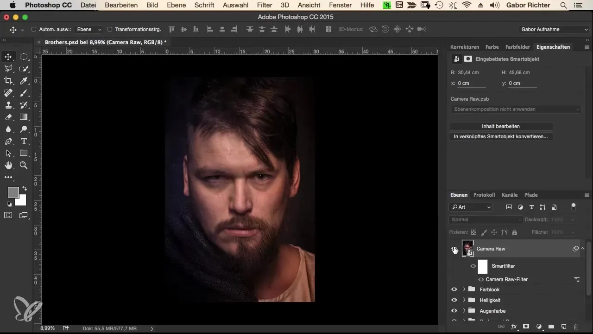The width and height of the screenshot is (593, 334).
Task: Choose the Healing Brush tool
Action: point(8,93)
